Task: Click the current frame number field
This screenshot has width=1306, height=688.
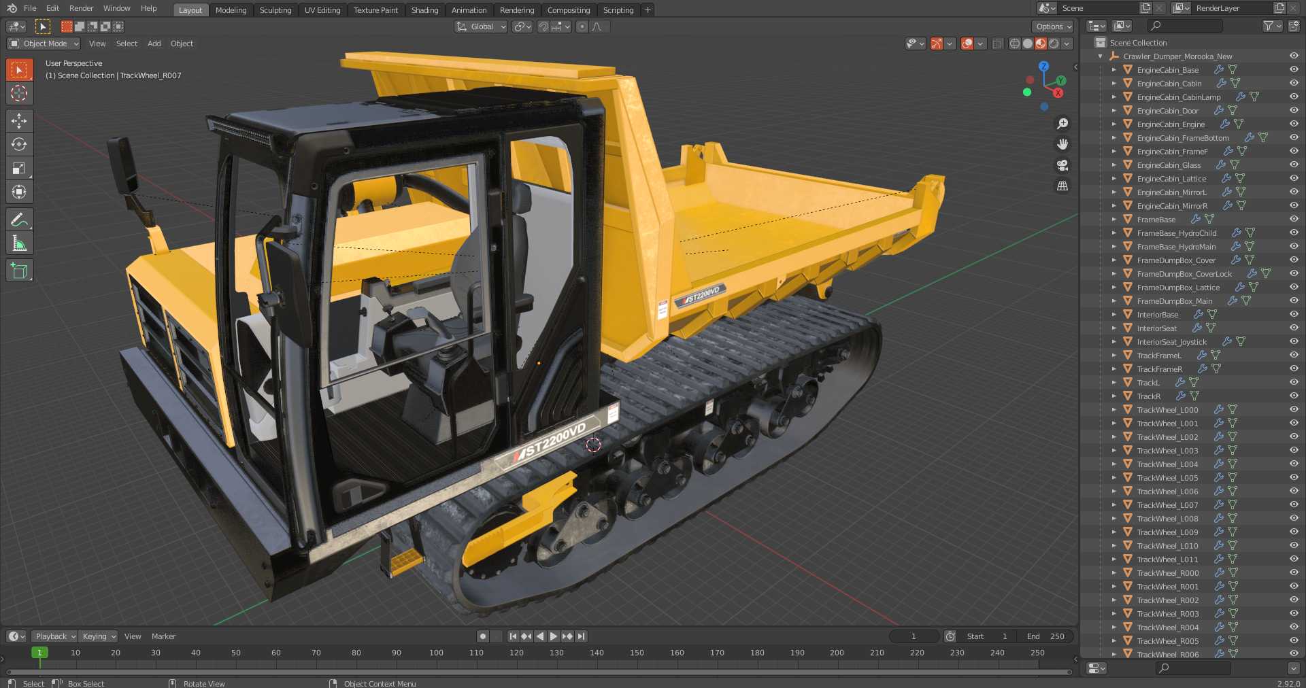Action: [x=914, y=636]
